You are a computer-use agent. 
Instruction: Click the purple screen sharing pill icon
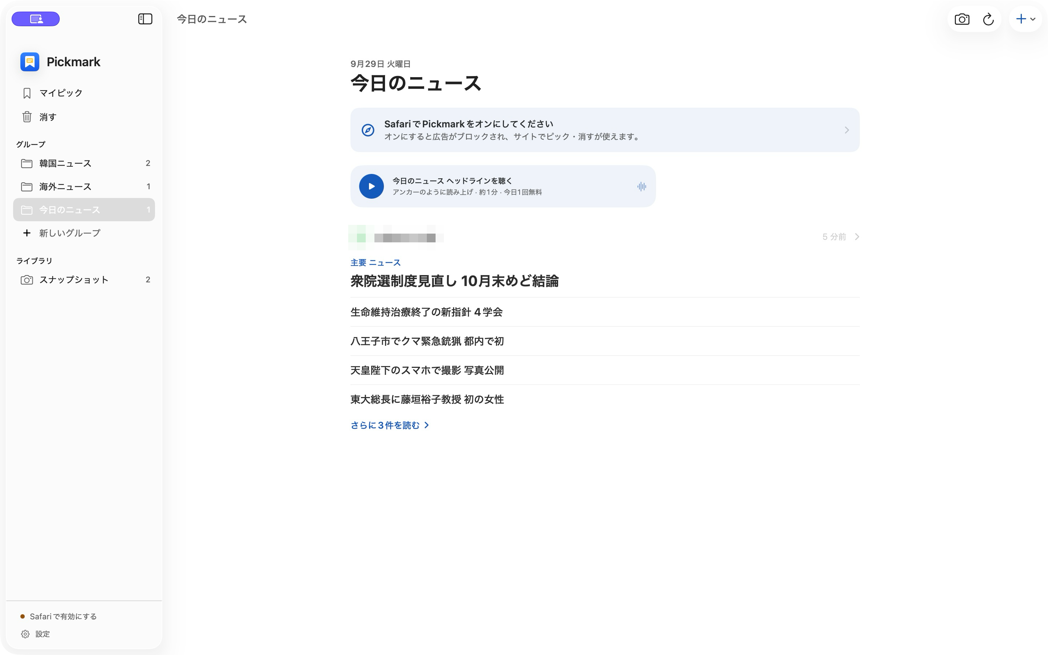[36, 19]
